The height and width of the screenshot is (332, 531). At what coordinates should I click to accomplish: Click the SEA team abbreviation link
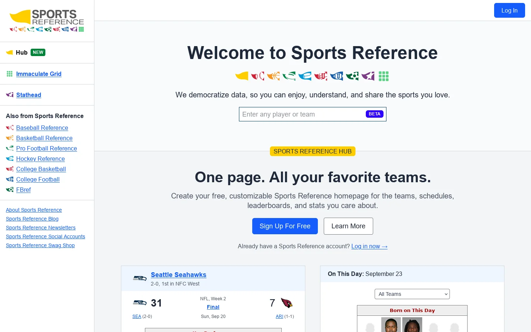tap(137, 317)
